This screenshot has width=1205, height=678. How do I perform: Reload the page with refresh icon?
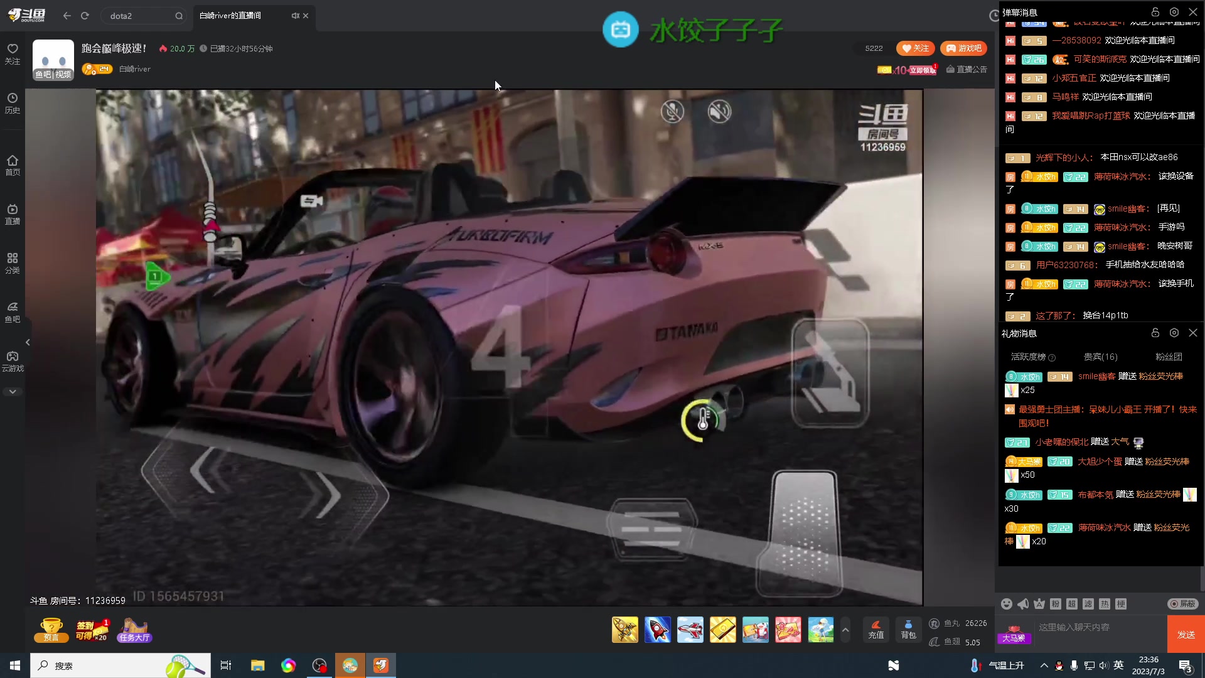[85, 16]
